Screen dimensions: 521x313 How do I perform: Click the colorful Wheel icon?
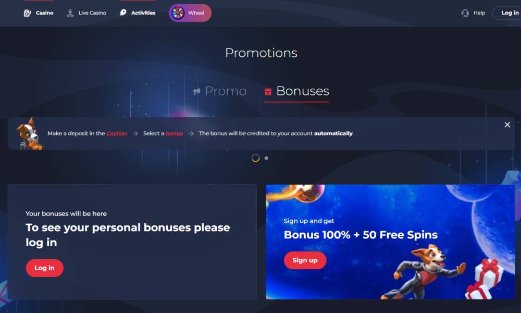coord(178,13)
